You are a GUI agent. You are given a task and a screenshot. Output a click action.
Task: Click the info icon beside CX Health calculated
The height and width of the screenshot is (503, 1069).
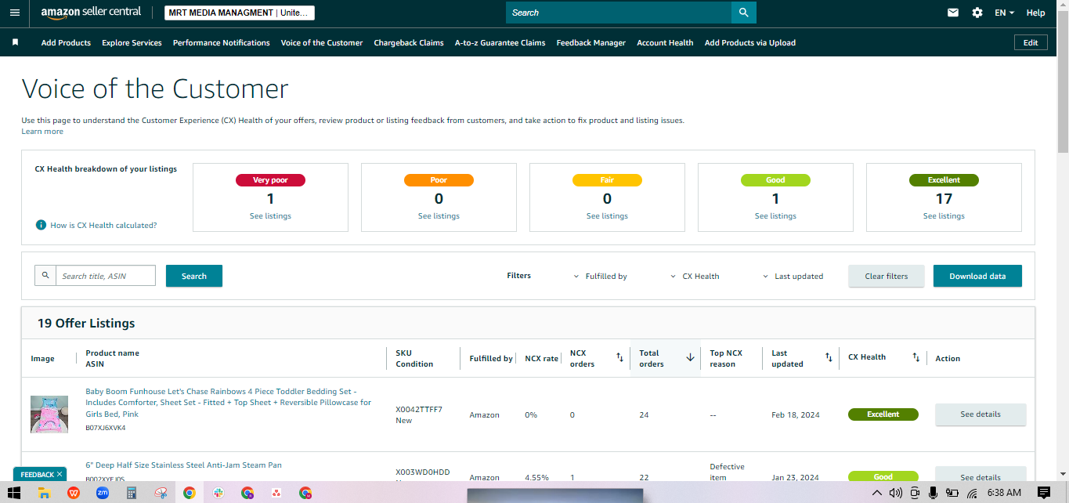(x=42, y=225)
